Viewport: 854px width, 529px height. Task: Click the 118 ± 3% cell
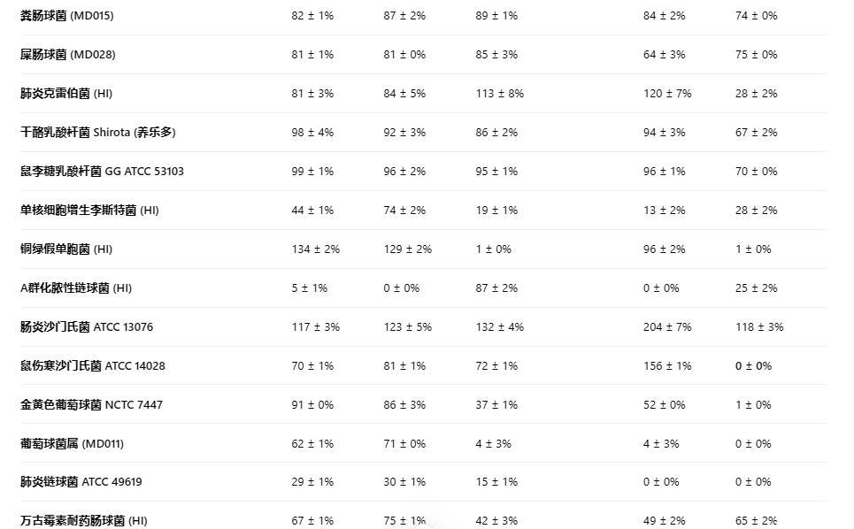759,327
